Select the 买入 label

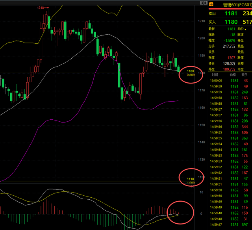pyautogui.click(x=212, y=22)
